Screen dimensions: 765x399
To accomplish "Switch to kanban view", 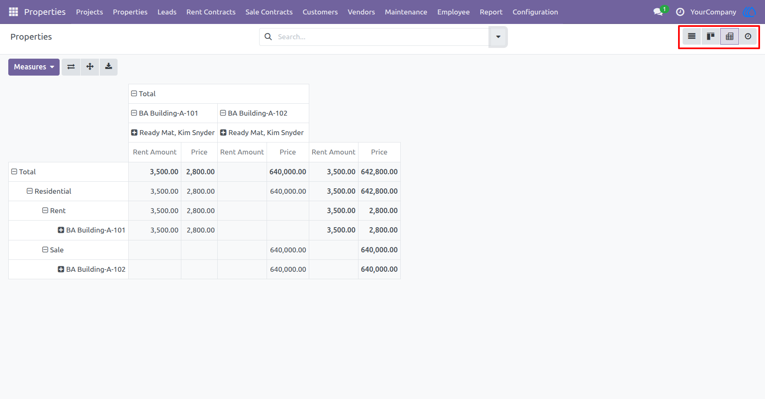I will click(711, 36).
